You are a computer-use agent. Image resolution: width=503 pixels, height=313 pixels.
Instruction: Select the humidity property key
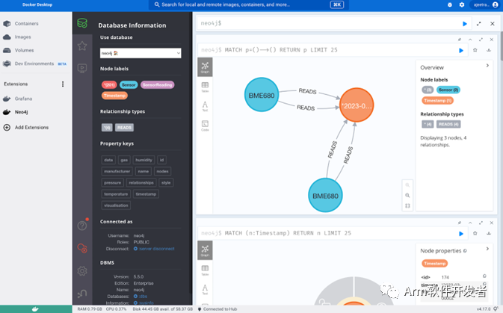pos(144,160)
